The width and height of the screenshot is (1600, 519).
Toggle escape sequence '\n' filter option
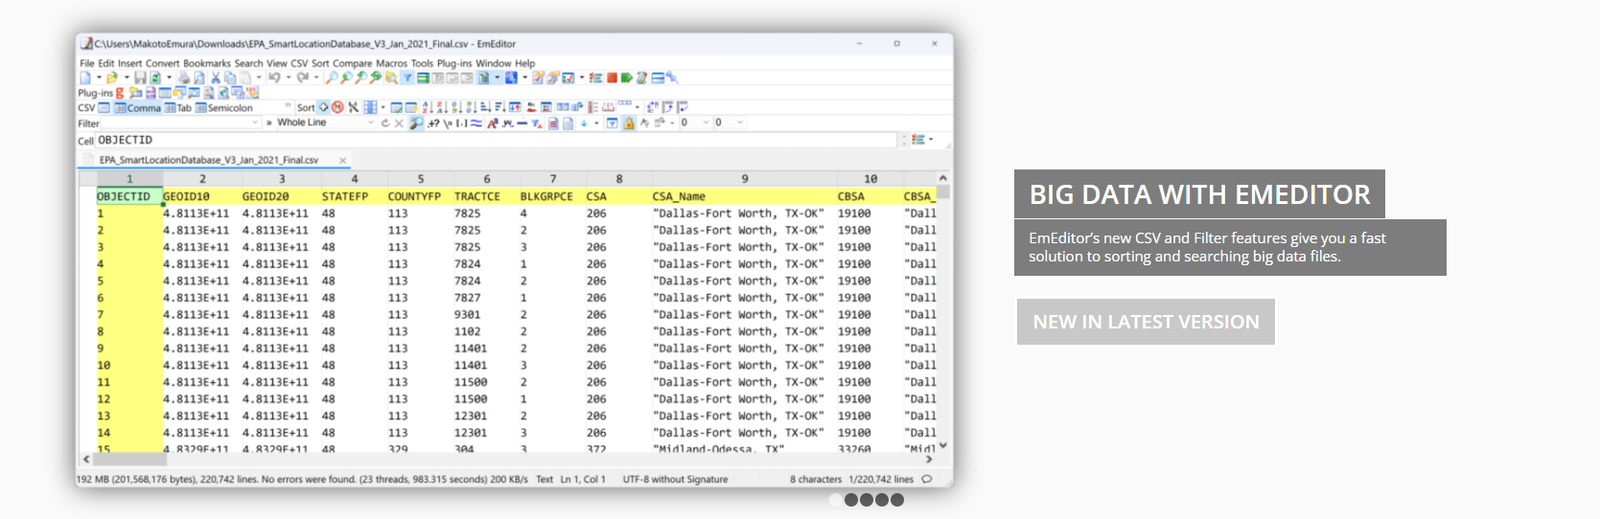(448, 123)
